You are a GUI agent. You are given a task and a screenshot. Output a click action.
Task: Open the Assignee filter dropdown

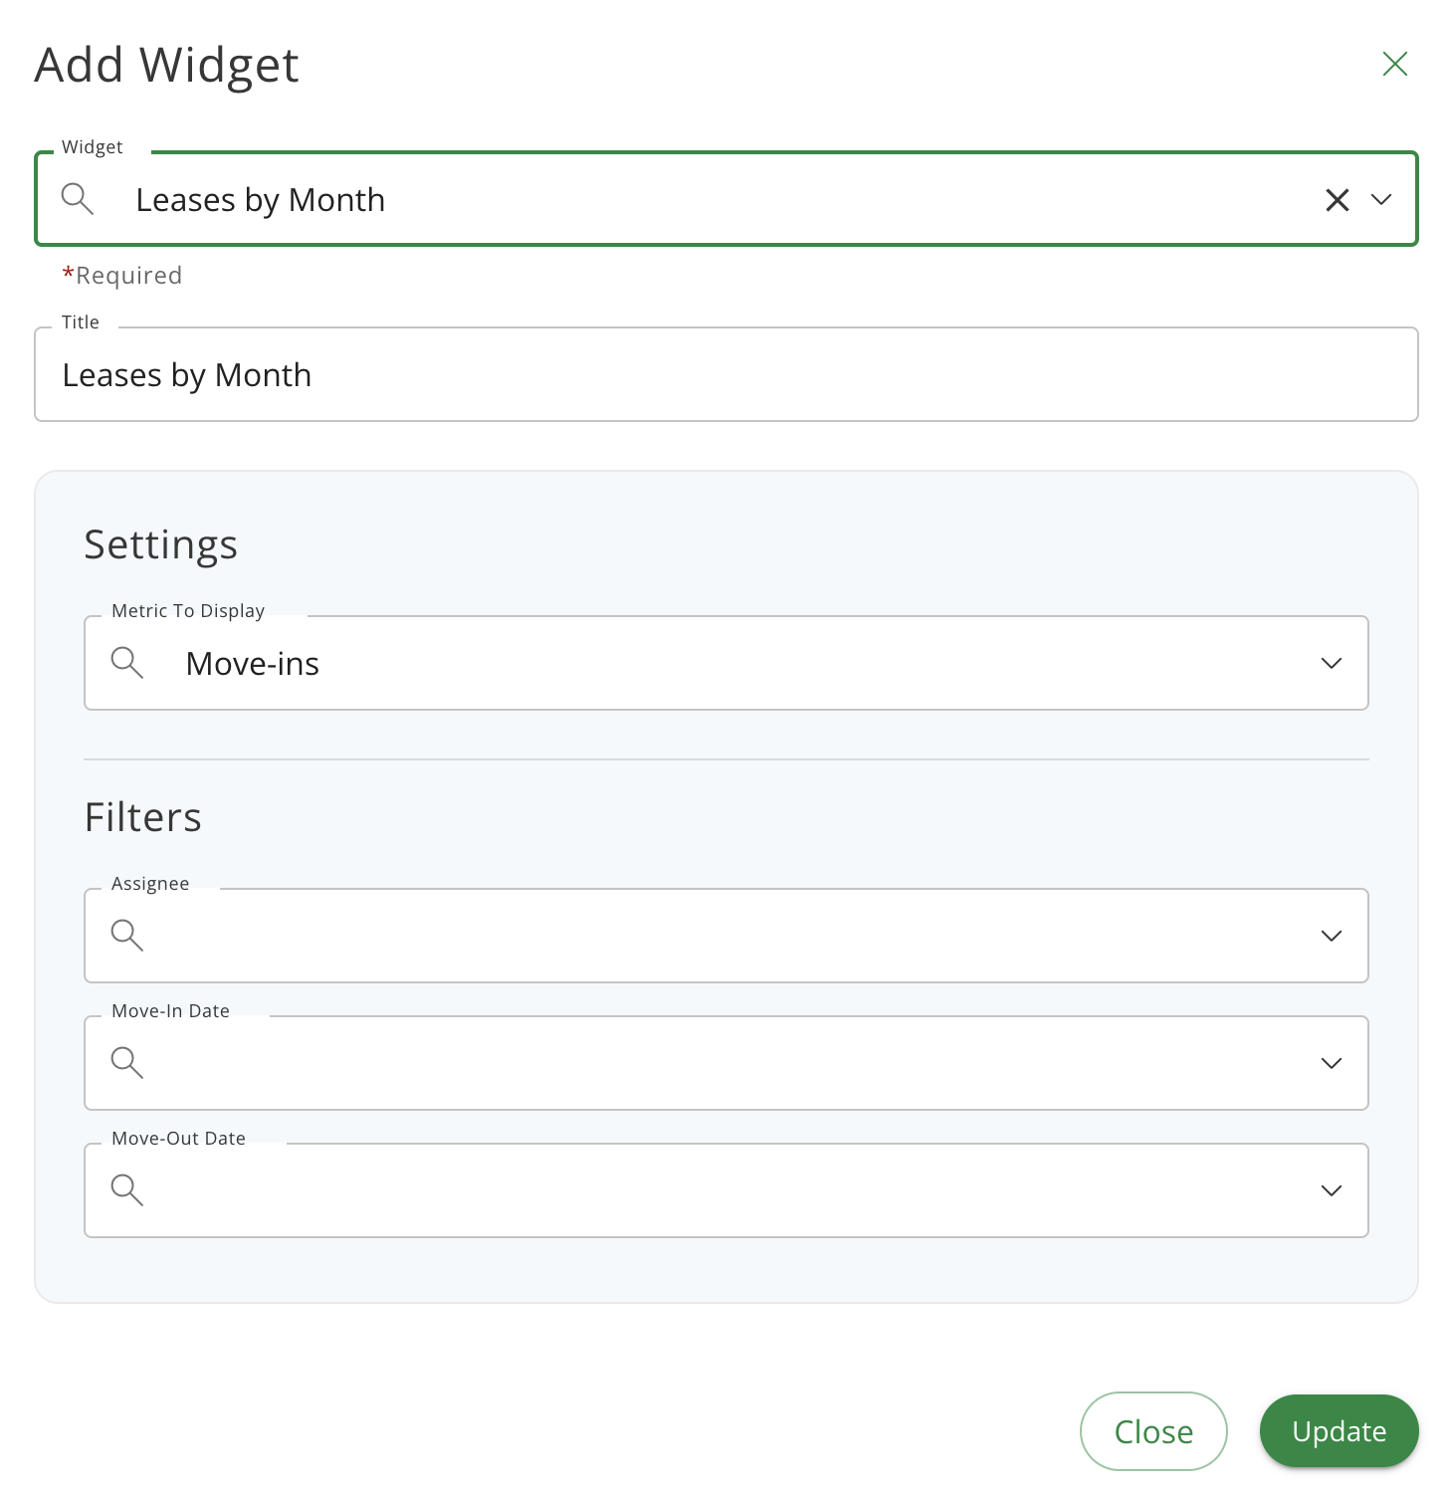pos(1331,936)
